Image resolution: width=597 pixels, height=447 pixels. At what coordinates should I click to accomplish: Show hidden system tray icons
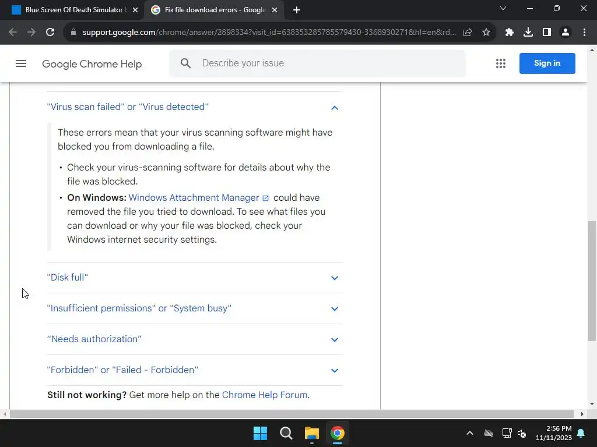[x=470, y=433]
